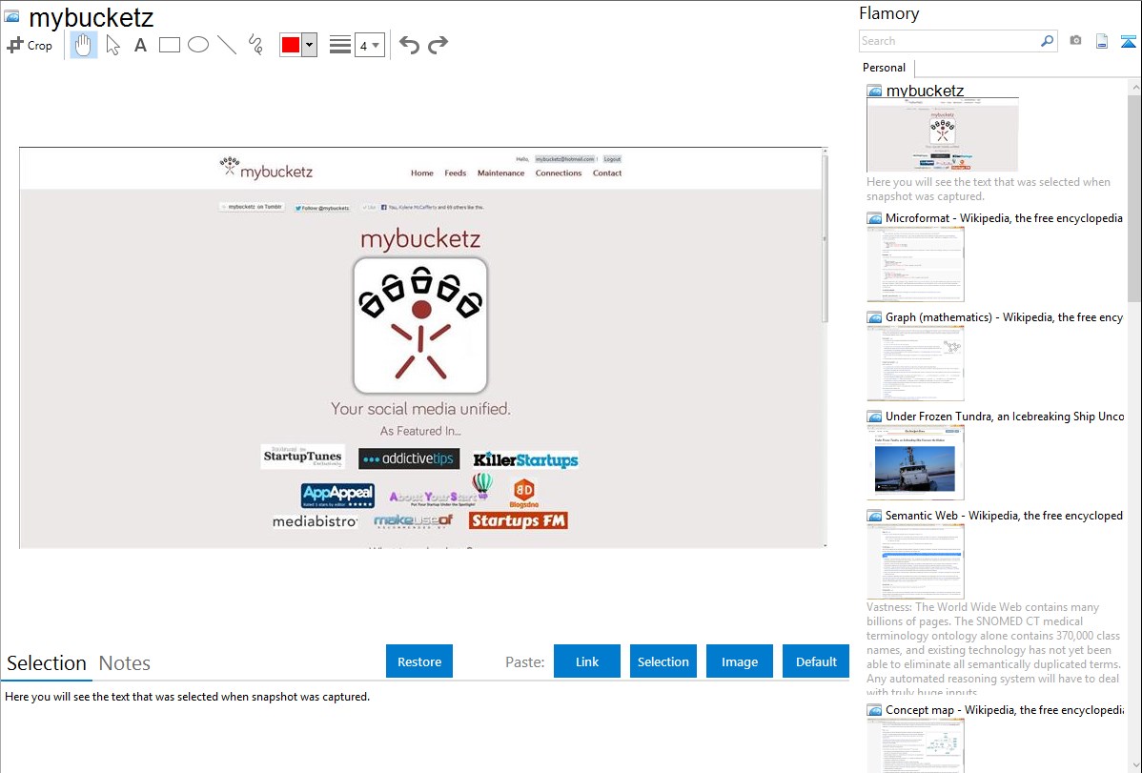Click Feeds in the captured page
1142x773 pixels.
pyautogui.click(x=456, y=173)
